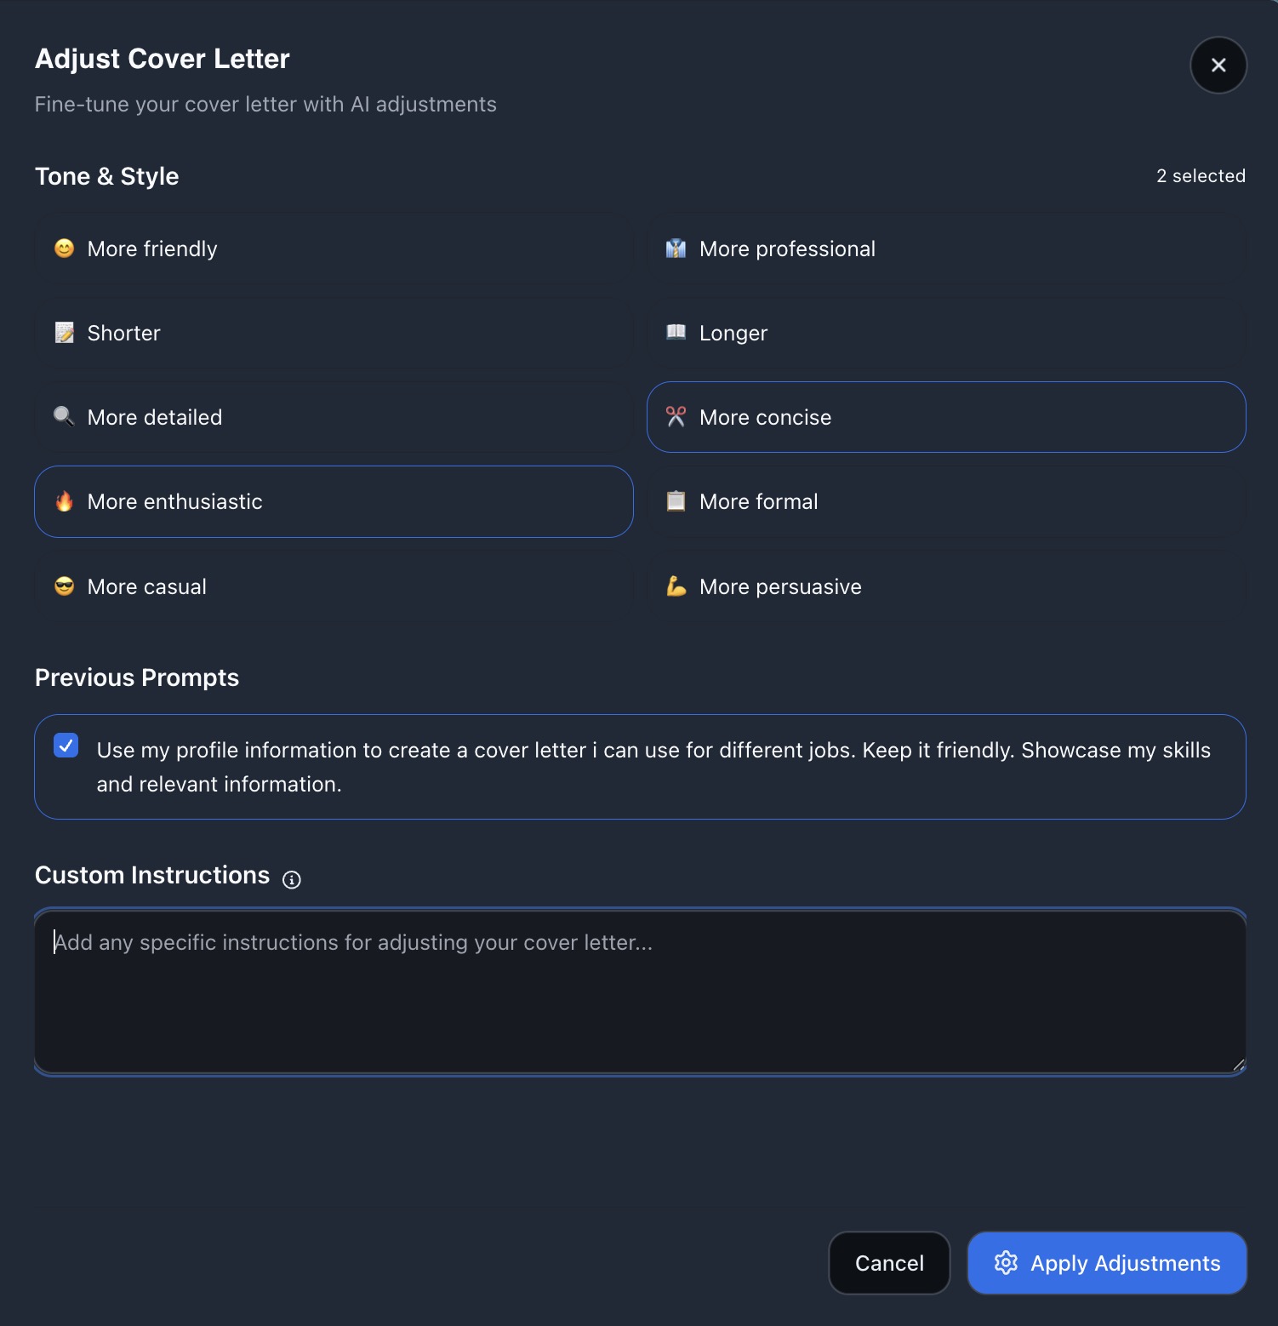Close the Adjust Cover Letter dialog
The height and width of the screenshot is (1326, 1278).
[1218, 65]
